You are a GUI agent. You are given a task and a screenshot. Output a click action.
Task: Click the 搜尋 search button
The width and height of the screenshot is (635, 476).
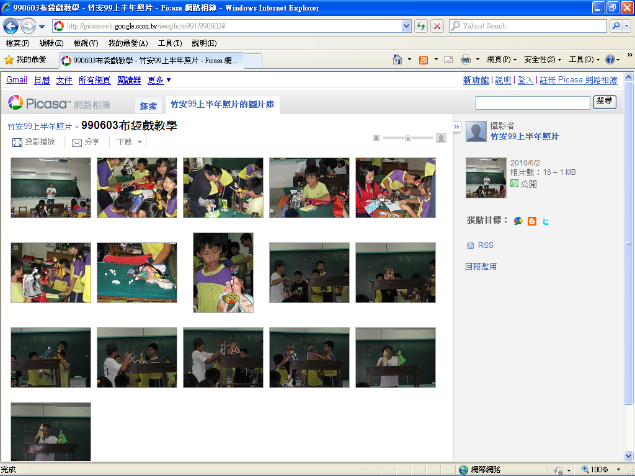tap(605, 102)
